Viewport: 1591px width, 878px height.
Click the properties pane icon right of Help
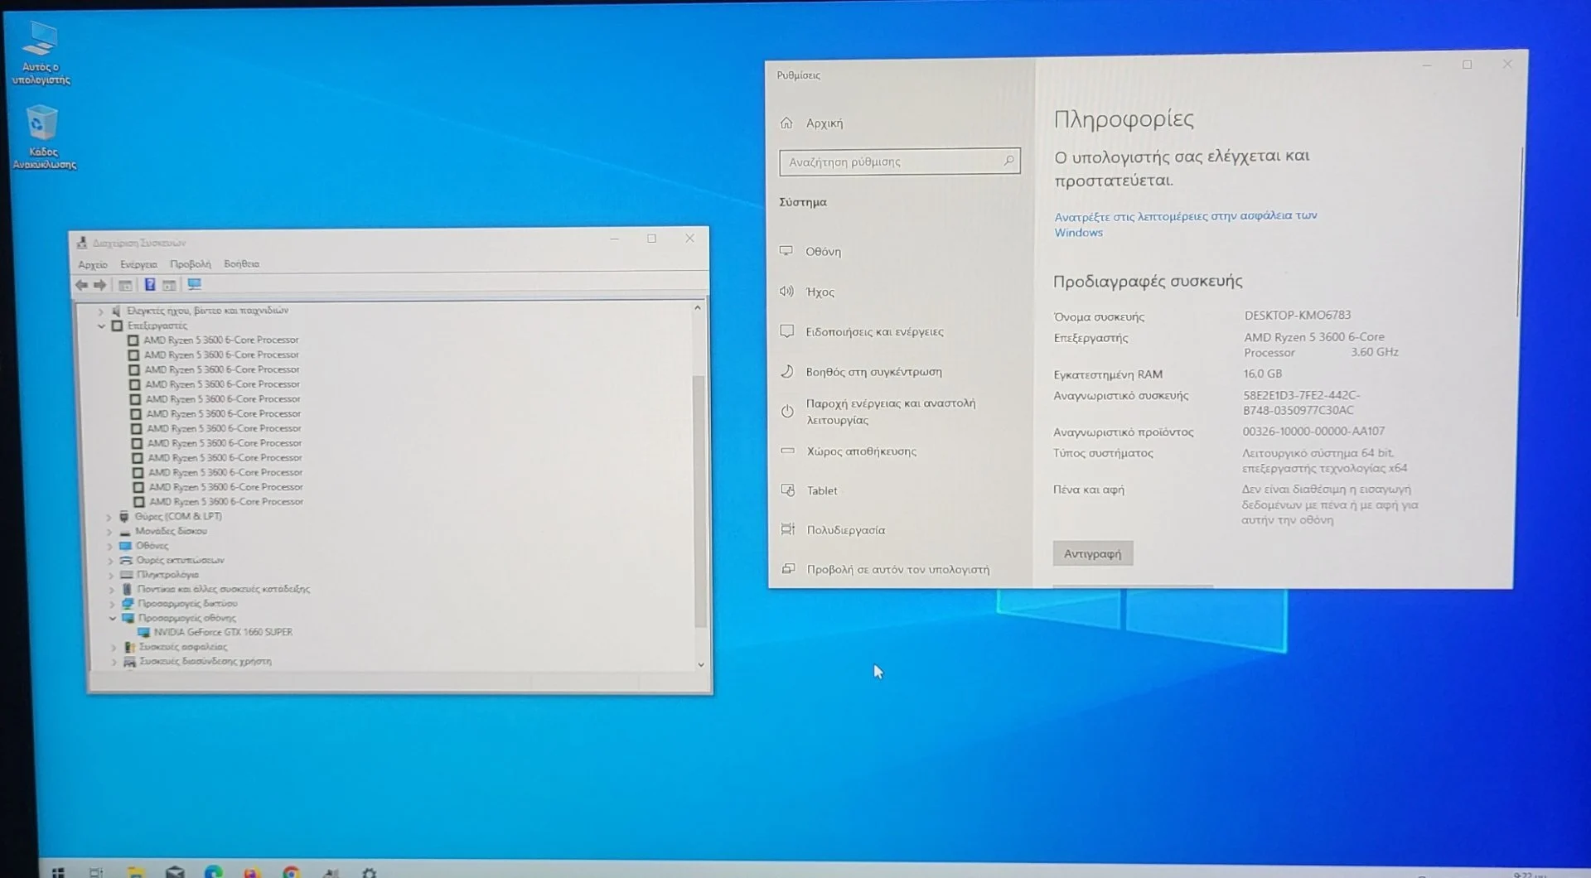point(169,284)
